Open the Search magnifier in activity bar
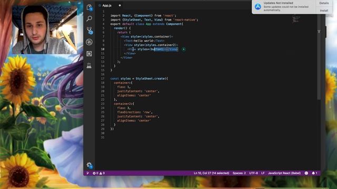 click(89, 19)
